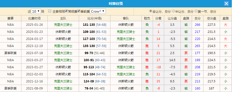
Task: Click total points 265 on 2023-12-19 row
Action: click(198, 46)
